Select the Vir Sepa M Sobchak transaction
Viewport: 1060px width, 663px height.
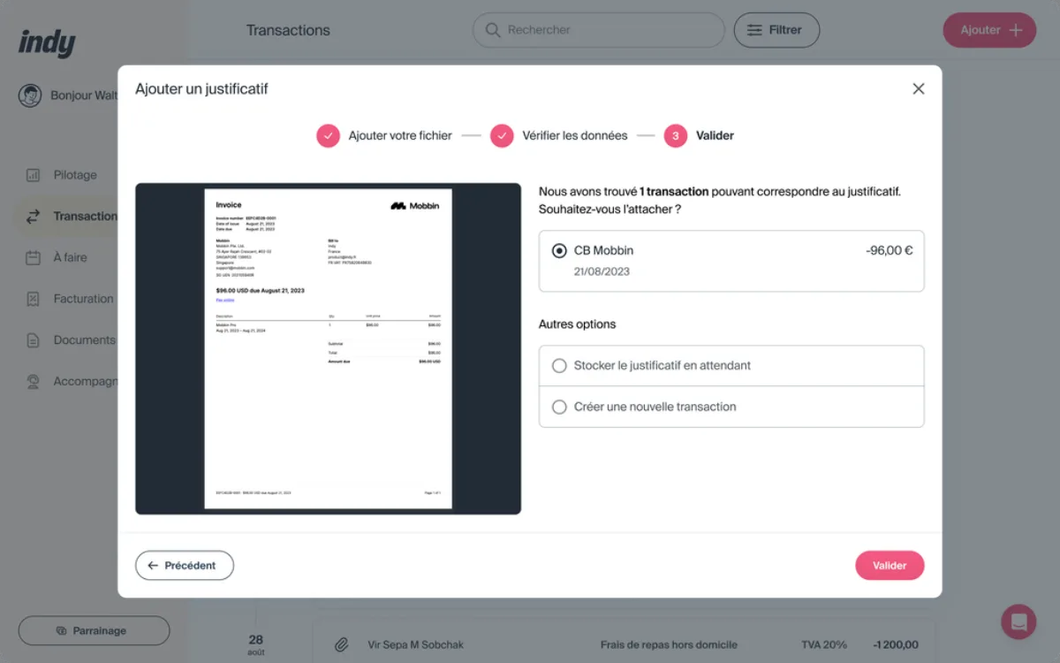[415, 645]
